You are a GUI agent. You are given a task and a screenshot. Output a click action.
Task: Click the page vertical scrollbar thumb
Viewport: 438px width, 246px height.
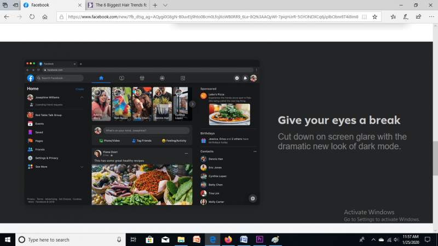tap(435, 158)
